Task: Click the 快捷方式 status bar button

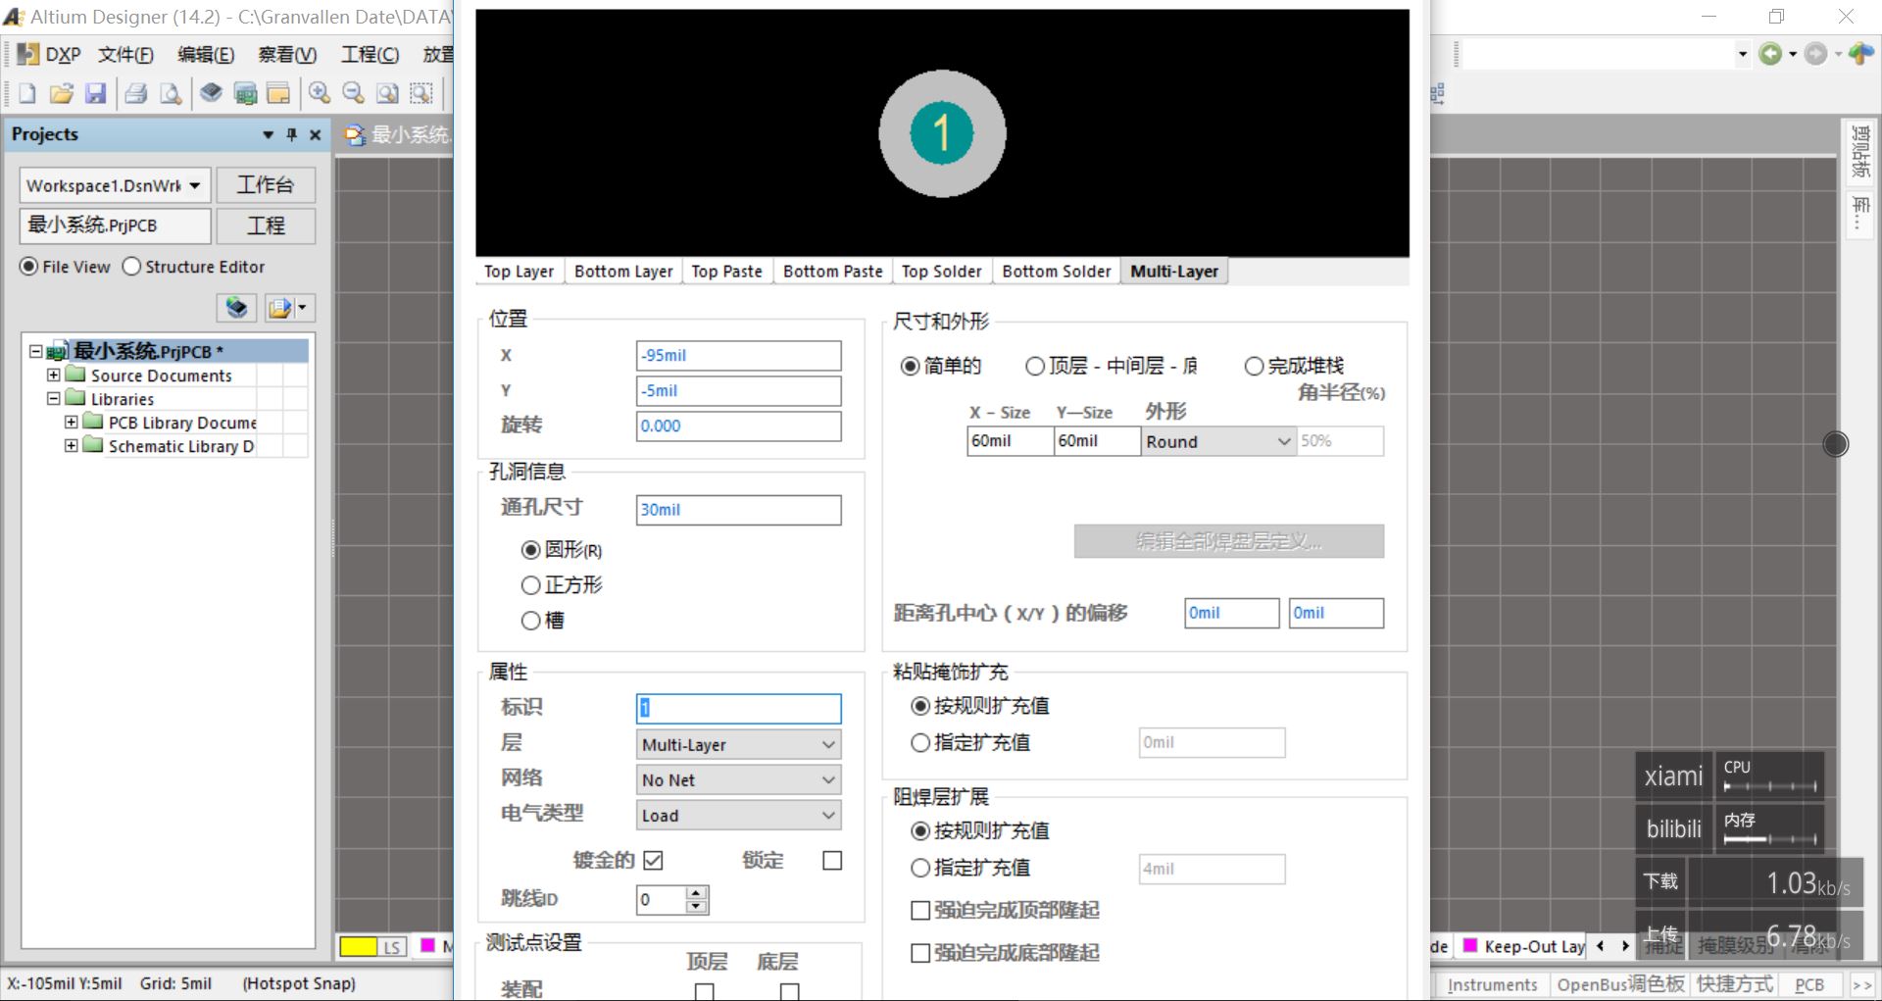Action: (x=1735, y=984)
